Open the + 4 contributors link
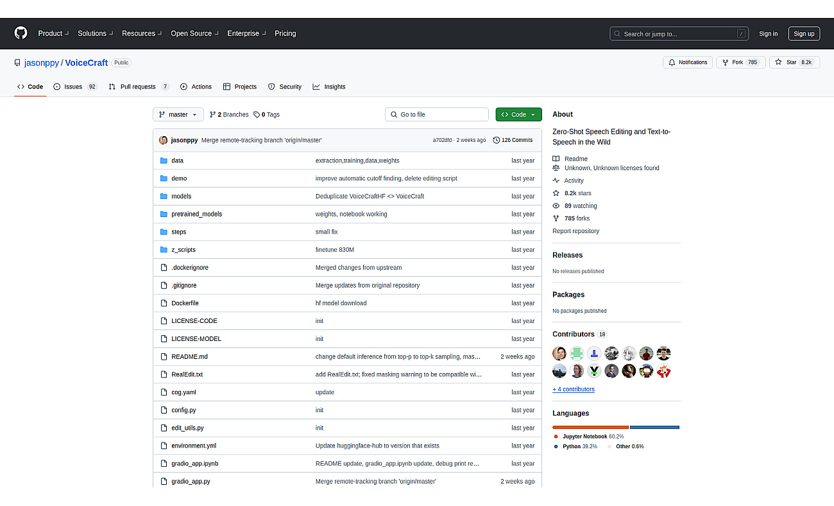834x506 pixels. pos(574,389)
